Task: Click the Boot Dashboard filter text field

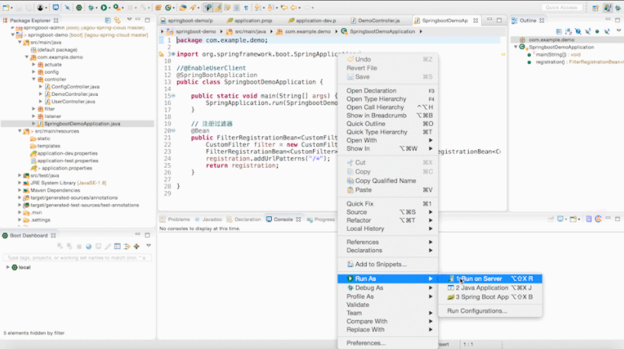Action: tap(77, 258)
